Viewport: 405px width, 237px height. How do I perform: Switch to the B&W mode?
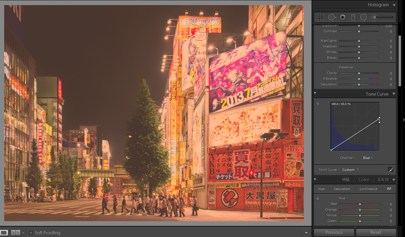pyautogui.click(x=383, y=180)
